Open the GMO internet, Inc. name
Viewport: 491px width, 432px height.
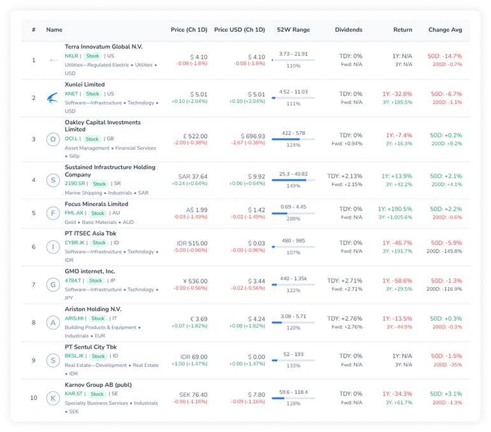[90, 271]
